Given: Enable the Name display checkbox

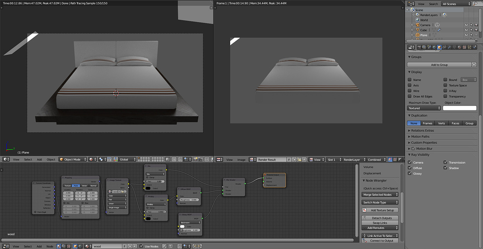Looking at the screenshot, I should pyautogui.click(x=409, y=80).
